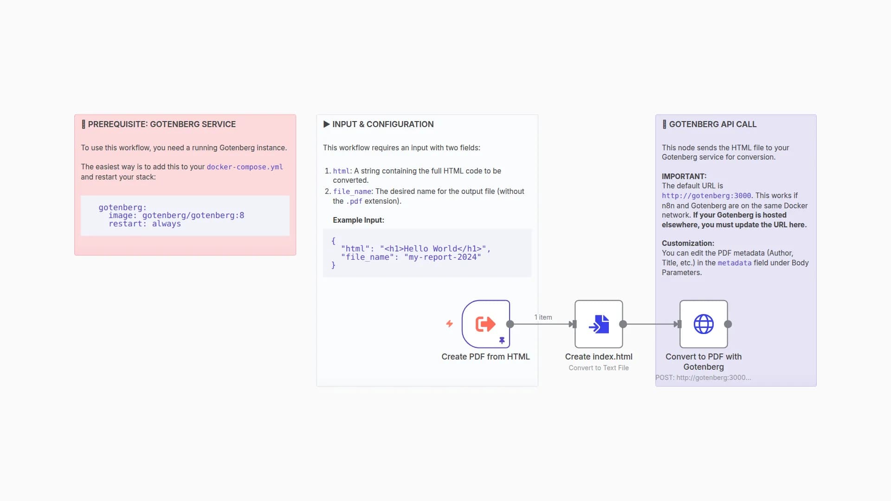Click the docker compose code block
Viewport: 891px width, 501px height.
[x=185, y=215]
